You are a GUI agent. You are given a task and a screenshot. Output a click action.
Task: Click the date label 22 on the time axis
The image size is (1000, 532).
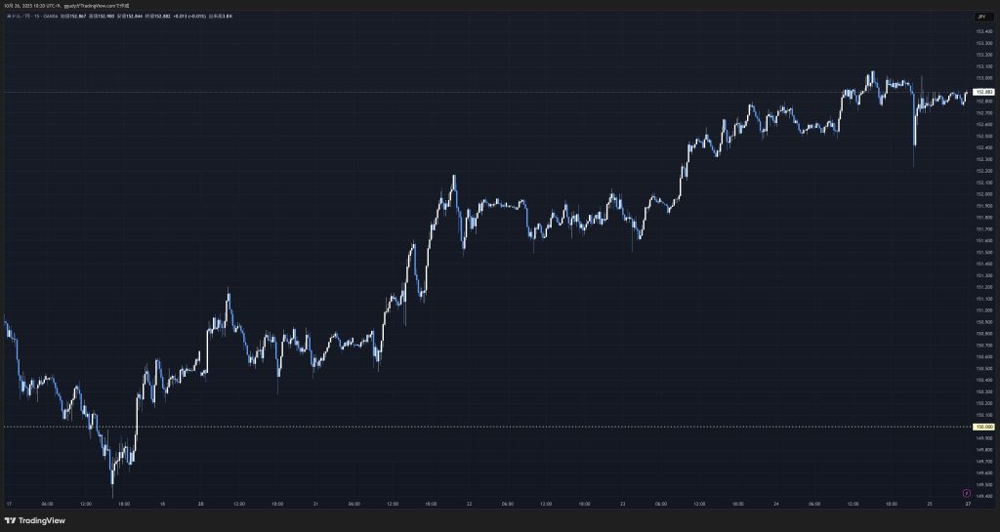[469, 505]
